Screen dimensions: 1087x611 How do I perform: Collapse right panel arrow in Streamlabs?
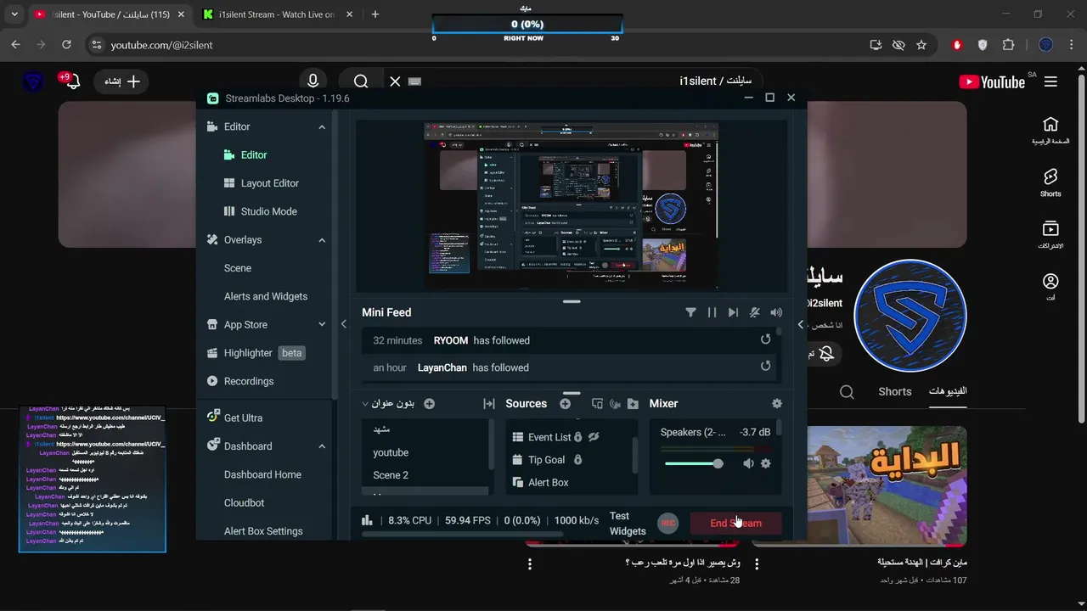click(800, 324)
